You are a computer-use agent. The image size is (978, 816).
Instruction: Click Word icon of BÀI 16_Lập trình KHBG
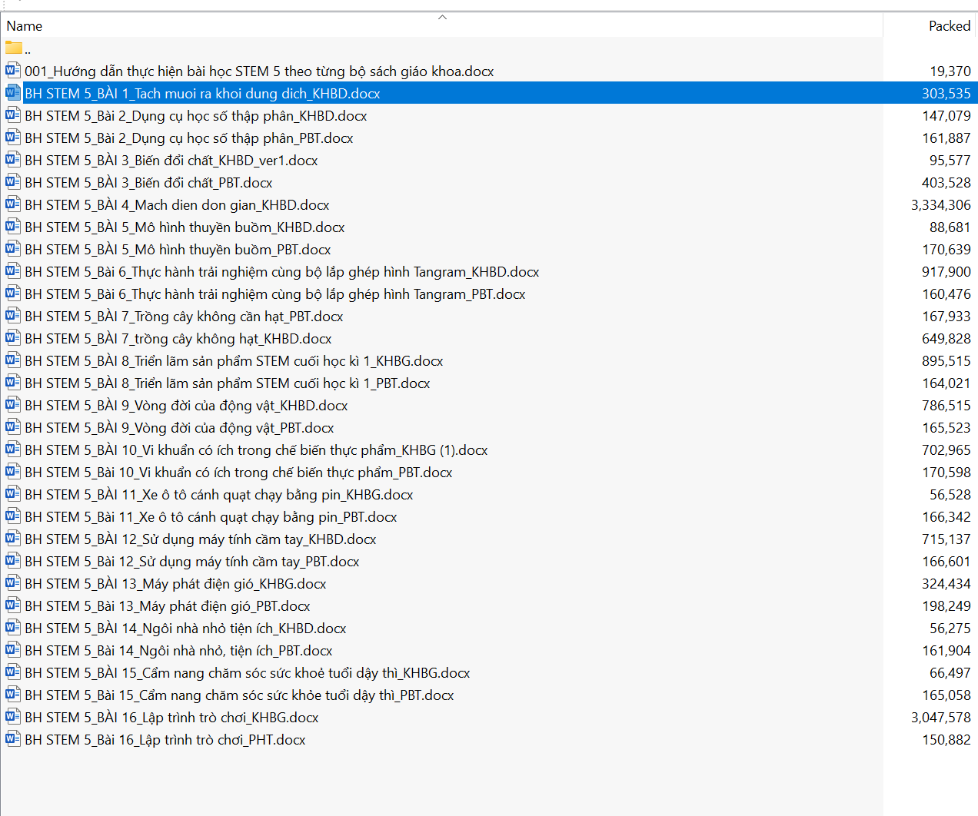tap(13, 717)
